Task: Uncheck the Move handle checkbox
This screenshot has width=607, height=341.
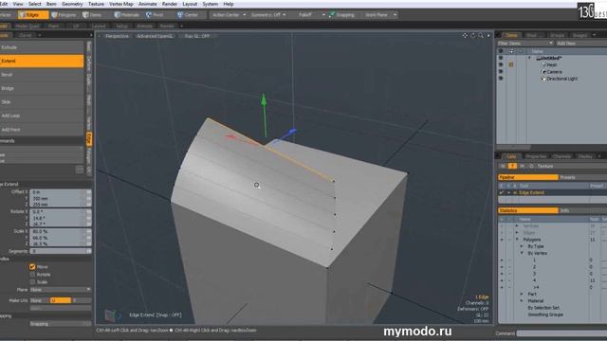Action: [32, 267]
